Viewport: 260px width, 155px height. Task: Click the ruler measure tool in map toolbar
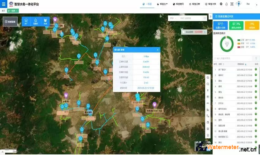(208, 103)
